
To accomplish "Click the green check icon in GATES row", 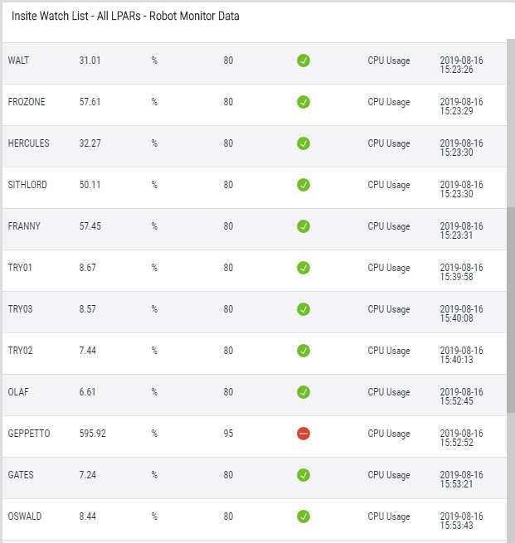I will pos(304,475).
